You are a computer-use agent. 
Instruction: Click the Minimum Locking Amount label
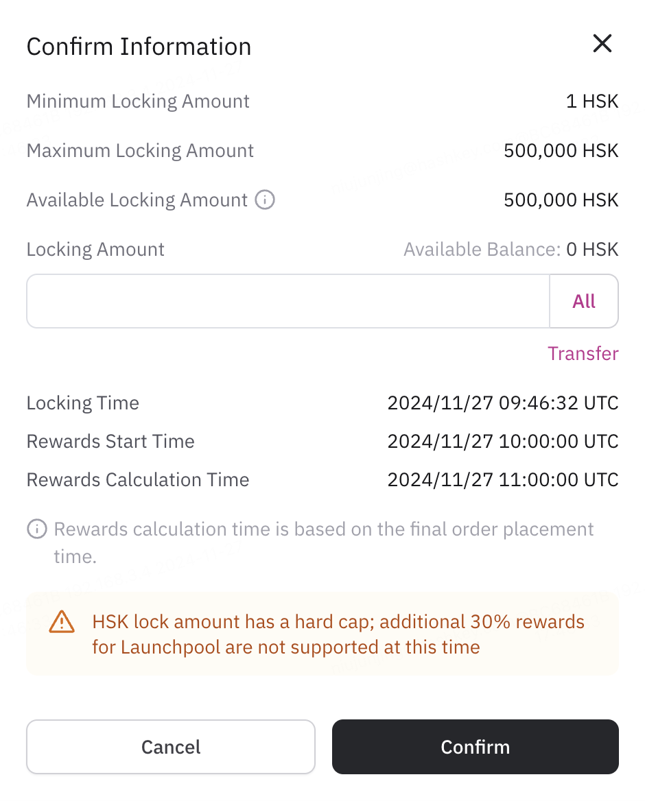point(138,101)
